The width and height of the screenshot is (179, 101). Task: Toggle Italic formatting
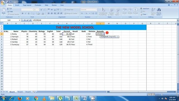[25, 13]
